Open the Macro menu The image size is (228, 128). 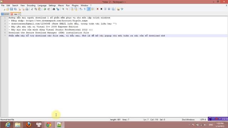coord(61,6)
